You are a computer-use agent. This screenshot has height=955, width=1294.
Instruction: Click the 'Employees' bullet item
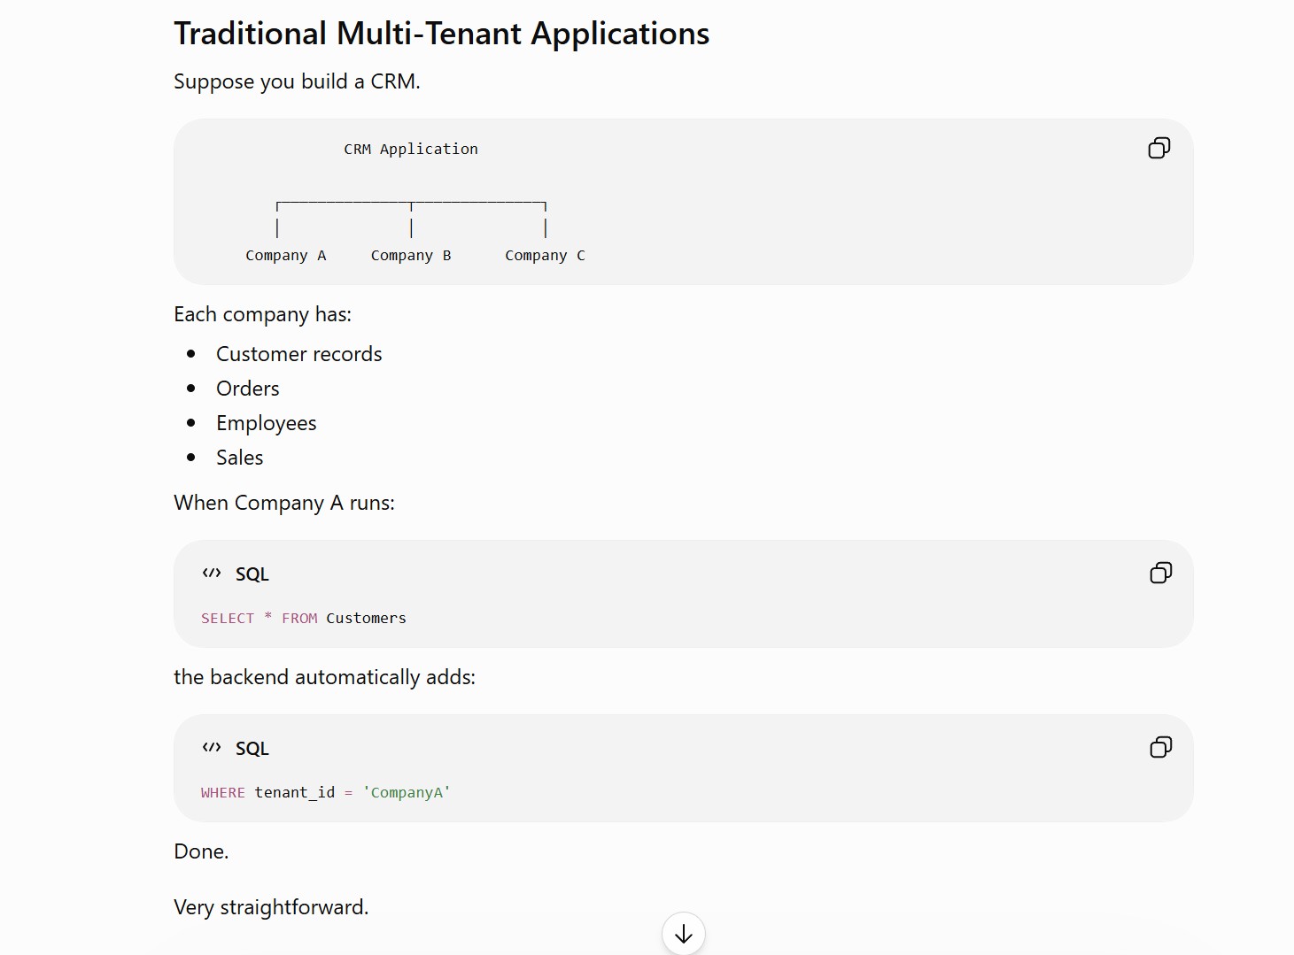tap(267, 423)
